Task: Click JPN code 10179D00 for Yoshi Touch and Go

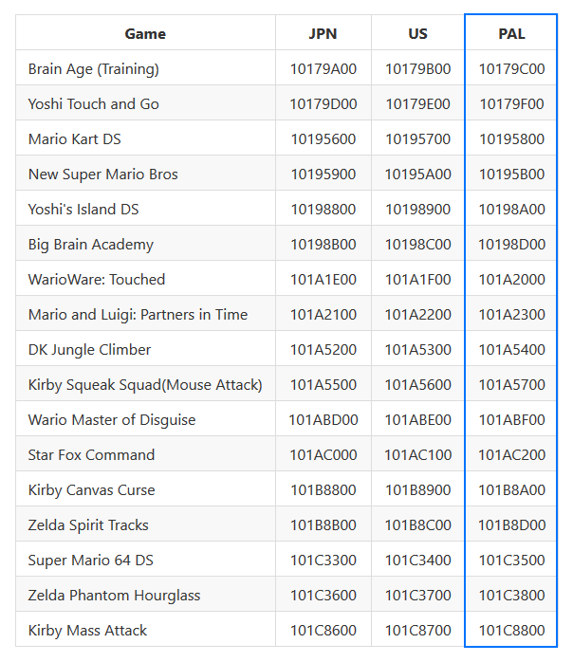Action: (323, 104)
